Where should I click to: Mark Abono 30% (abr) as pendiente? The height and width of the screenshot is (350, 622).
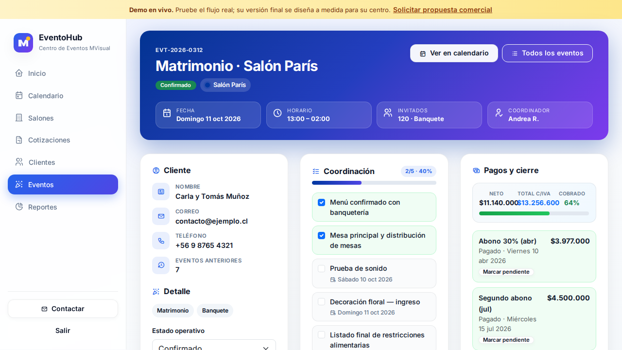pos(506,272)
